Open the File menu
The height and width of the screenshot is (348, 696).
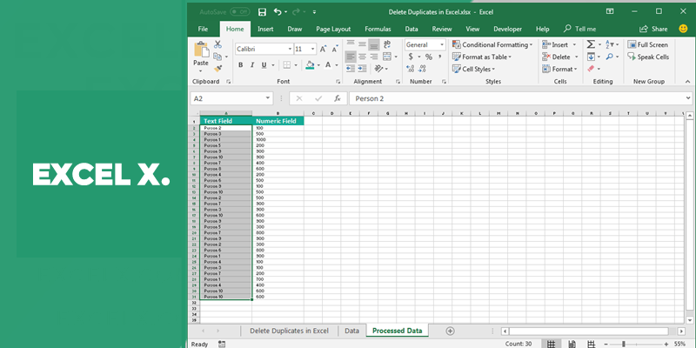tap(203, 29)
